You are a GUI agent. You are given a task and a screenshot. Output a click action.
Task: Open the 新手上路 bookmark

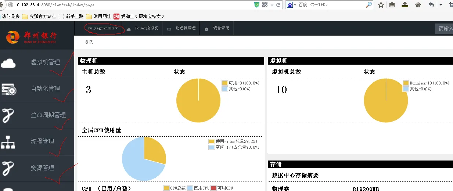coord(71,16)
